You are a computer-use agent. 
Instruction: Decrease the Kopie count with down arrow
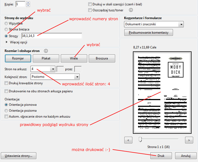click(x=28, y=6)
